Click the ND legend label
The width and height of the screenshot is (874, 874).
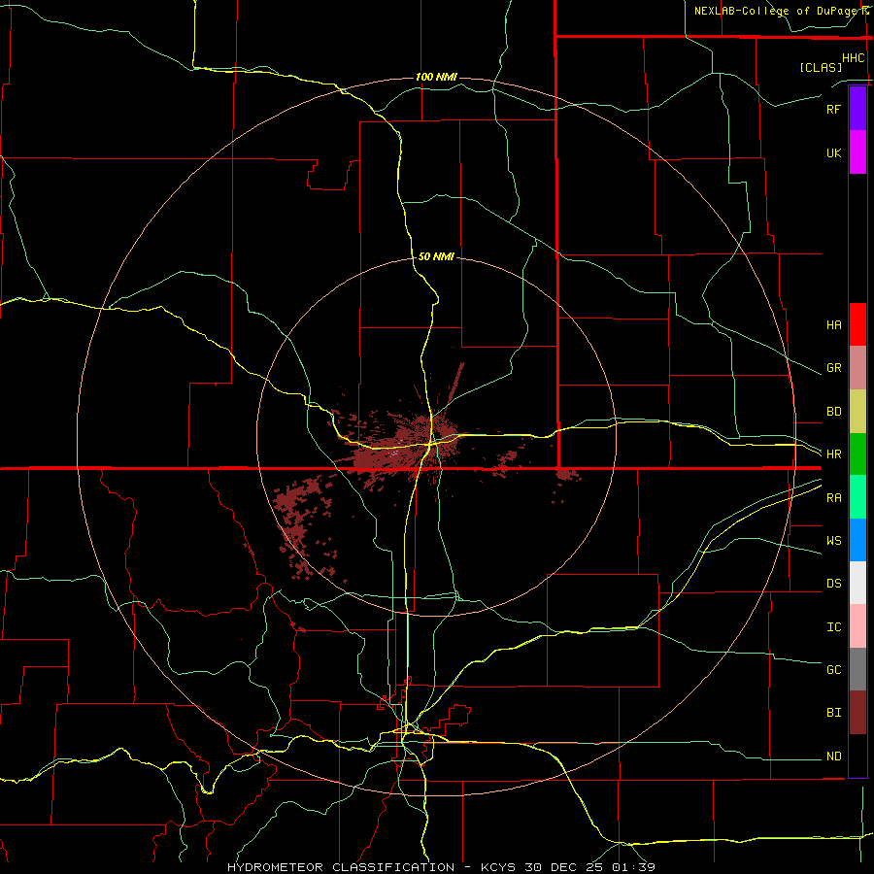(833, 756)
